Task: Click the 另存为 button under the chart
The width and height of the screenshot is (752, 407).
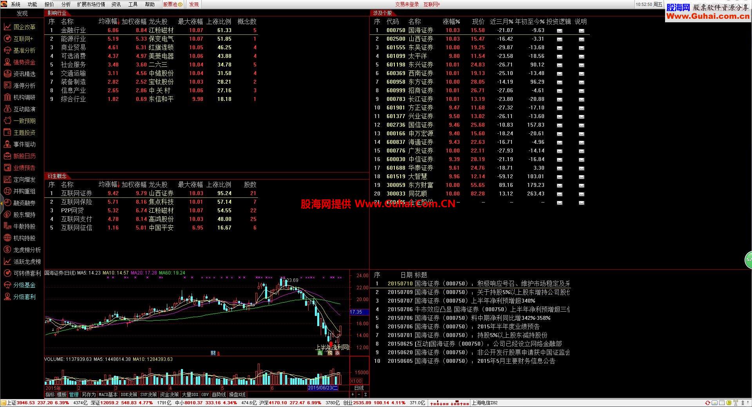Action: point(89,395)
